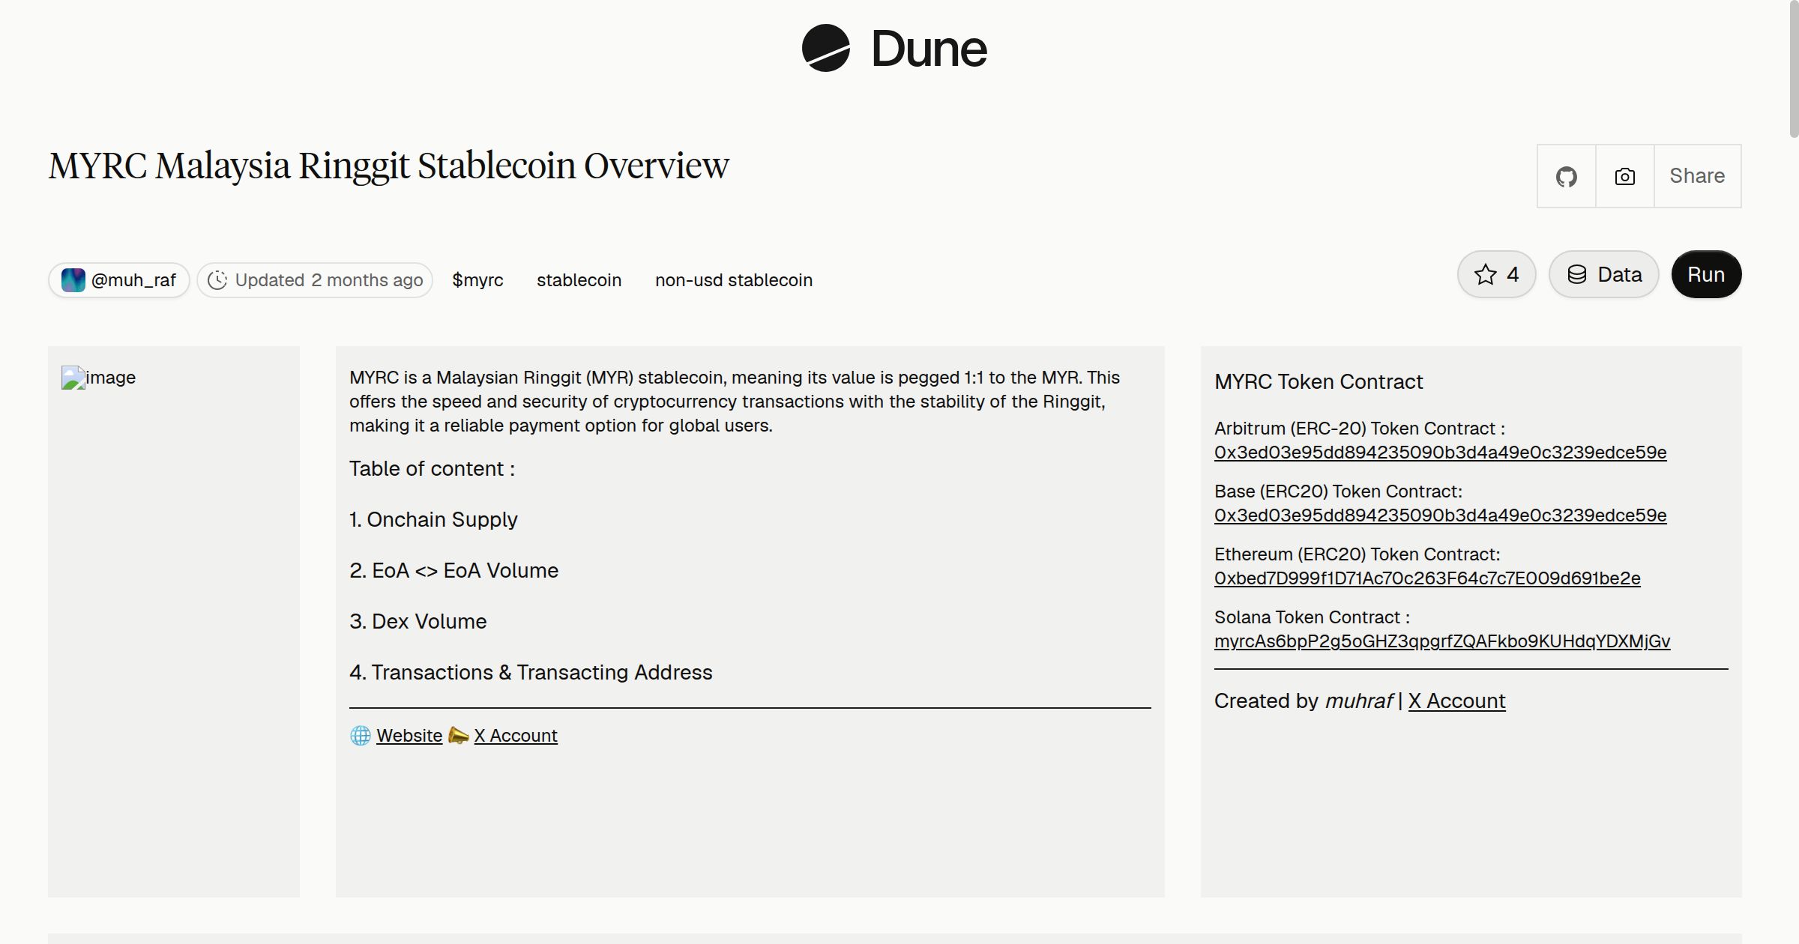
Task: Open the GitHub icon button
Action: 1566,176
